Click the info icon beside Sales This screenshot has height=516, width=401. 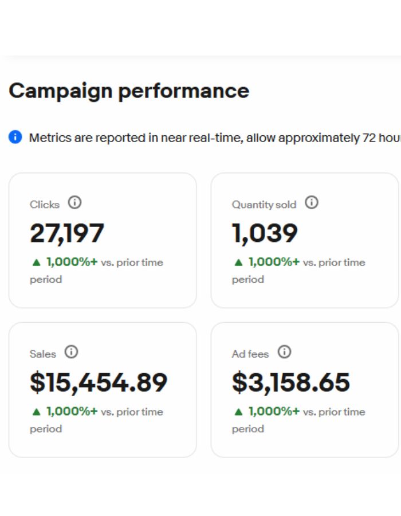tap(71, 352)
